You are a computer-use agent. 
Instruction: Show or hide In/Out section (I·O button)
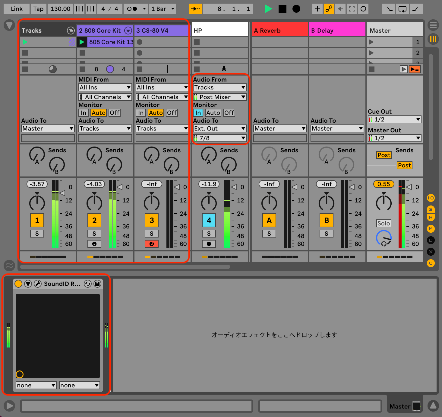pos(431,198)
